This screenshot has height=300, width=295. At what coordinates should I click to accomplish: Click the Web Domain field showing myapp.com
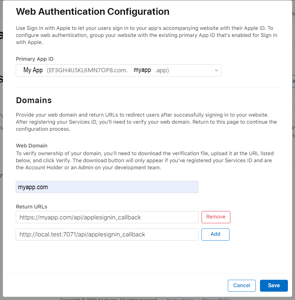click(x=107, y=187)
